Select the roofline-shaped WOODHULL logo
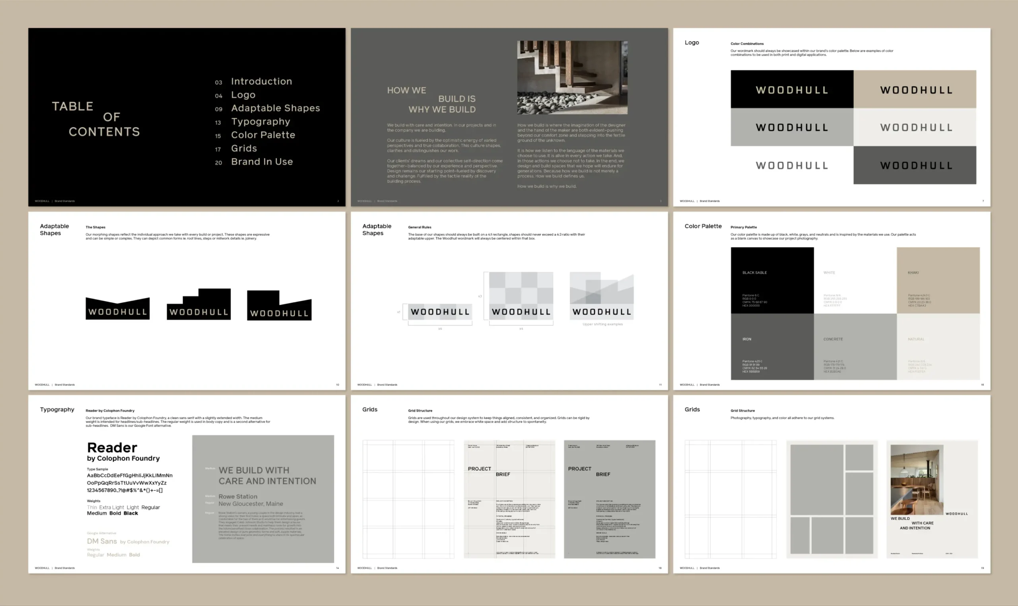 pyautogui.click(x=118, y=308)
